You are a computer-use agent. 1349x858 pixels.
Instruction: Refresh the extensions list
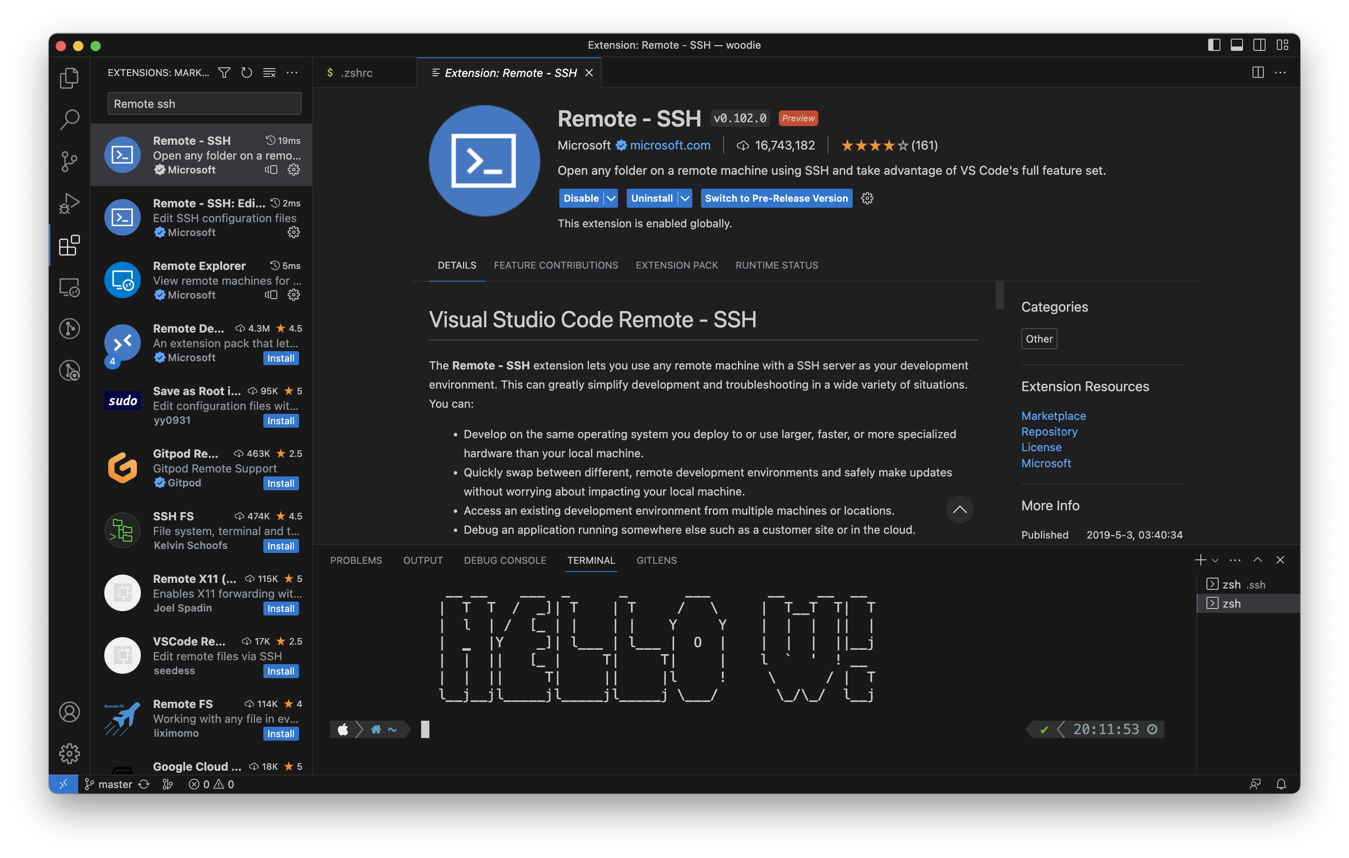tap(246, 73)
